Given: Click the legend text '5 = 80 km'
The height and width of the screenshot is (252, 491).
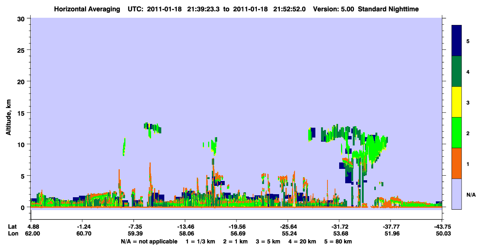Looking at the screenshot, I should tap(338, 241).
